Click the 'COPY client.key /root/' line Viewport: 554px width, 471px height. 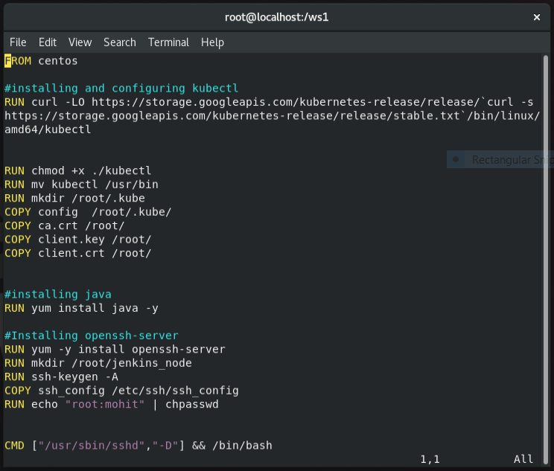(x=77, y=240)
